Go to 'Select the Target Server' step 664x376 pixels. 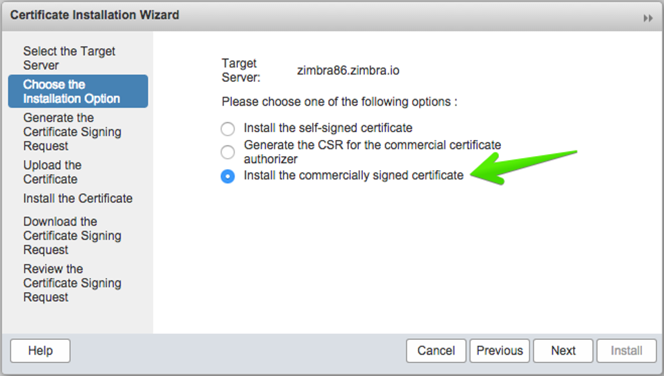coord(69,58)
